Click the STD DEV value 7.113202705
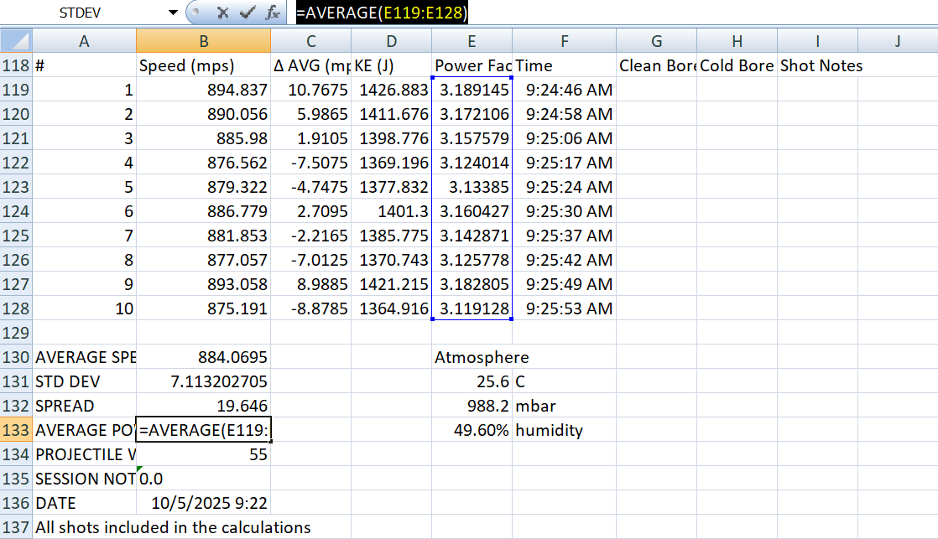Image resolution: width=938 pixels, height=539 pixels. pos(203,382)
